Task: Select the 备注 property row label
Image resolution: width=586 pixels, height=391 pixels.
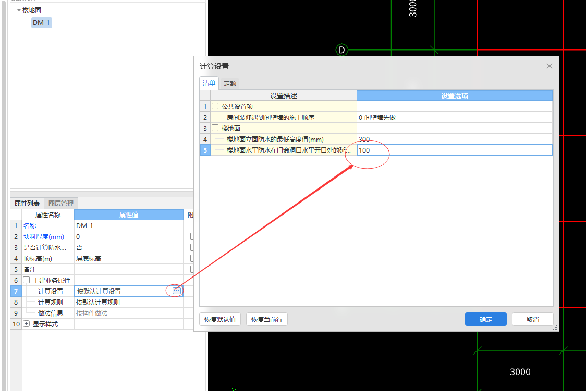Action: click(x=30, y=269)
